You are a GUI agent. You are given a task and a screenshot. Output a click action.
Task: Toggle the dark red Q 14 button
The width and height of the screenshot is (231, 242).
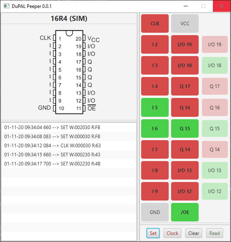(185, 149)
